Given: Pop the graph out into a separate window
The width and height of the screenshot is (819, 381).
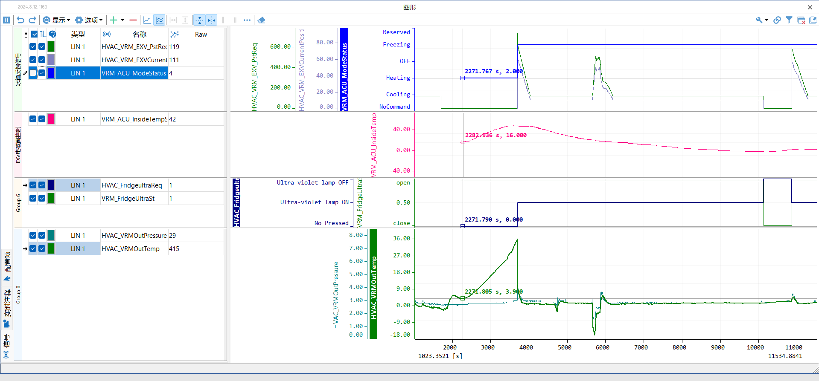Looking at the screenshot, I should click(x=813, y=20).
